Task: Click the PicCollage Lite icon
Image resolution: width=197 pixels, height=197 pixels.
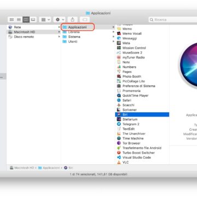Action: click(119, 81)
